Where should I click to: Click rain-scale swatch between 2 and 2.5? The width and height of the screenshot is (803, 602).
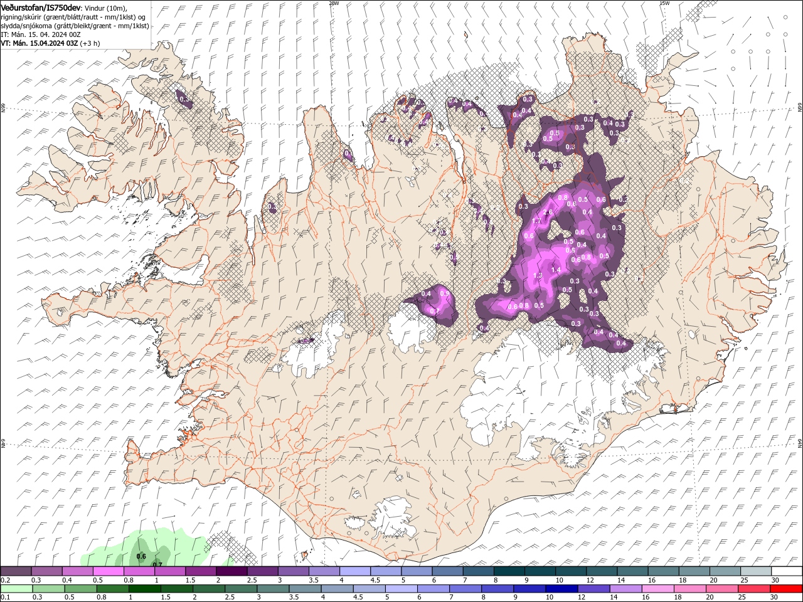point(208,589)
